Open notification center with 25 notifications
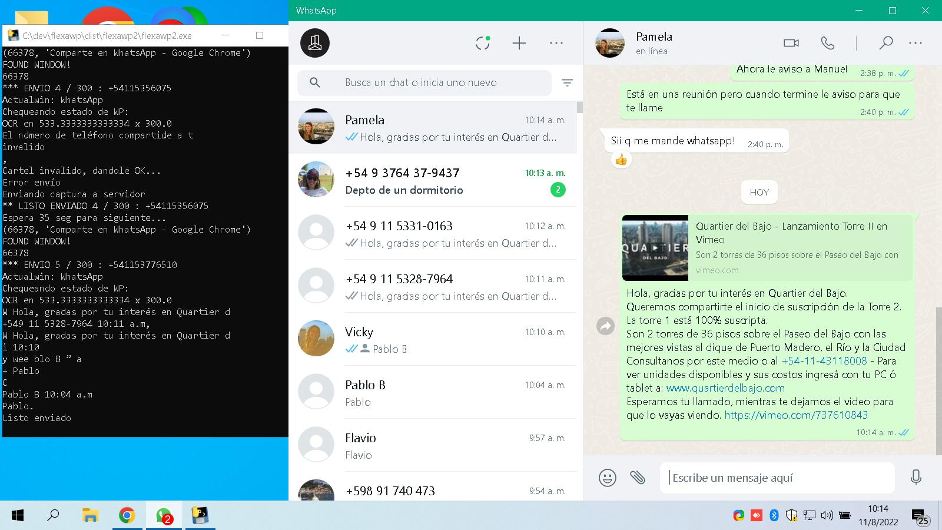 coord(920,517)
